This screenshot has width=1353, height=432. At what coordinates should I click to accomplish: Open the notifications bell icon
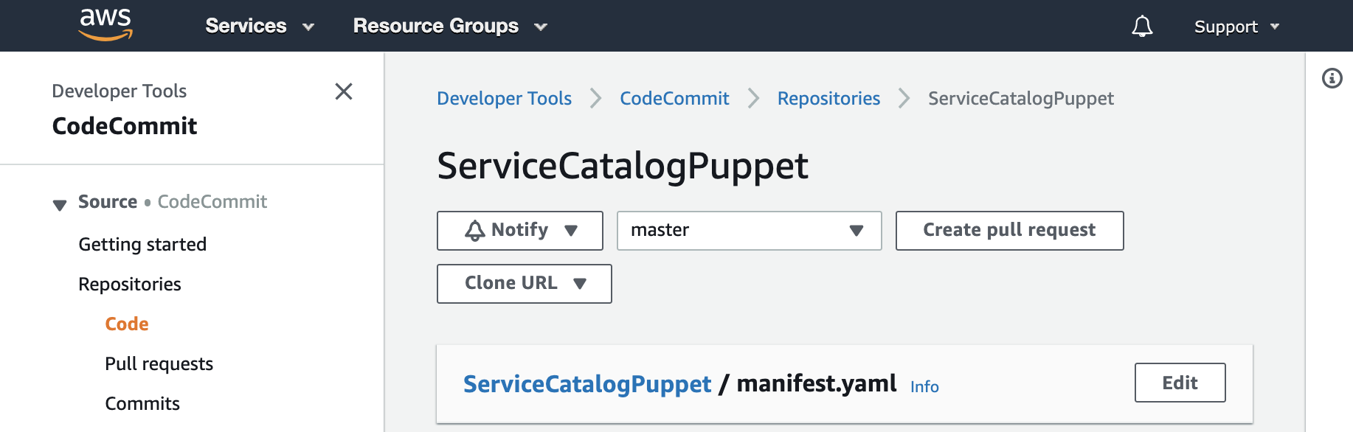point(1142,27)
